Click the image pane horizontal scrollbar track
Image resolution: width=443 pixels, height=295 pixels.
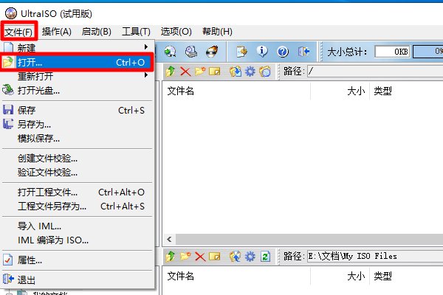pyautogui.click(x=309, y=240)
